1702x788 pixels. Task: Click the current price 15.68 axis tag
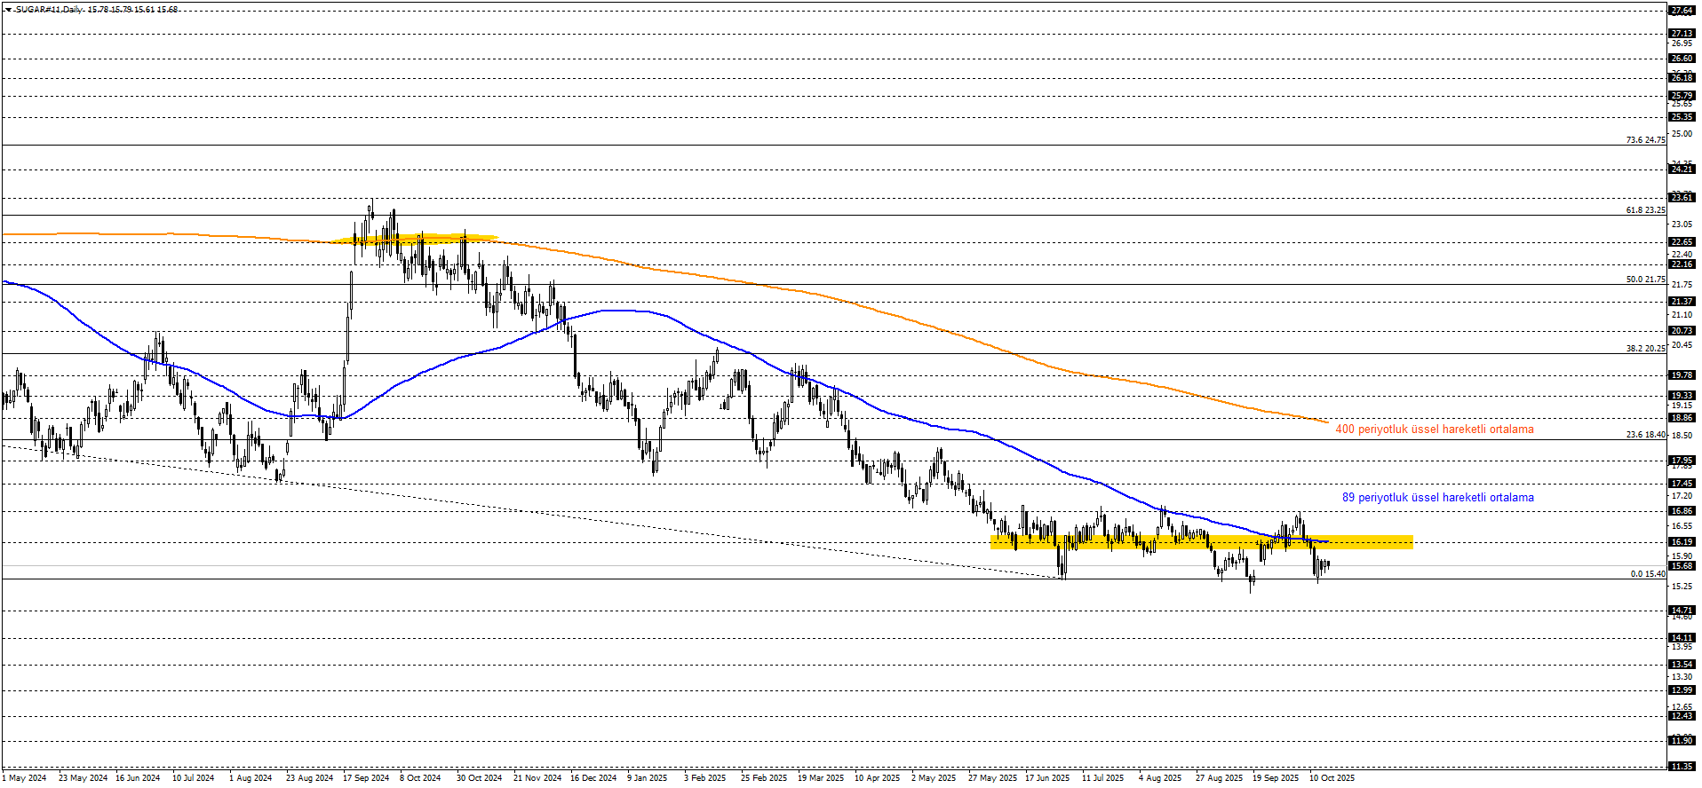pyautogui.click(x=1681, y=566)
